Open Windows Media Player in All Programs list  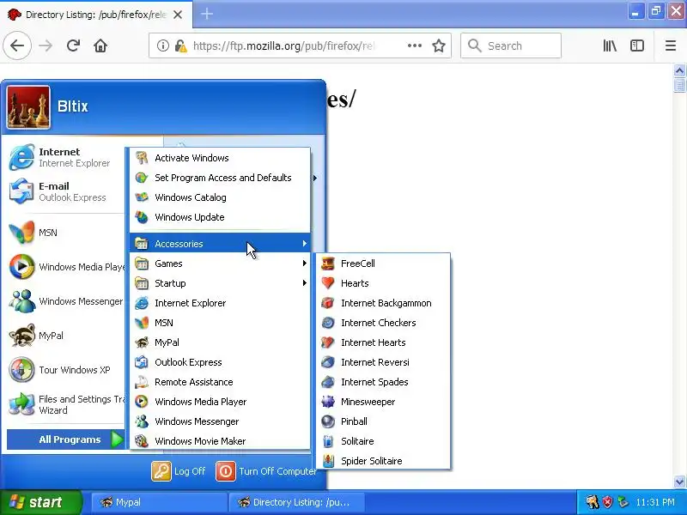220,401
